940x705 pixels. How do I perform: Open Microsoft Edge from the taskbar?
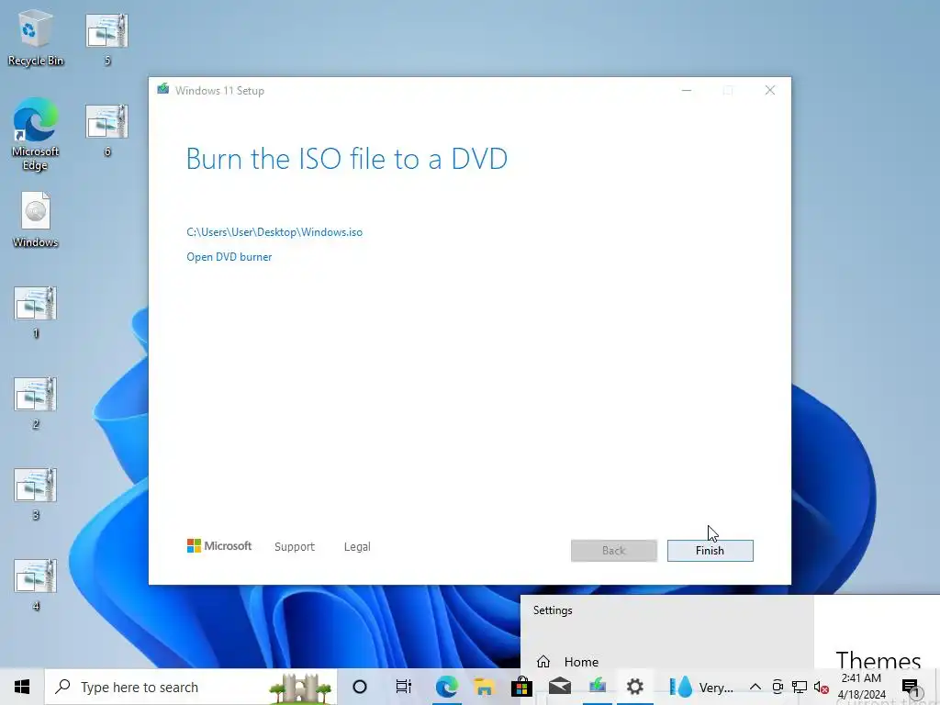[447, 687]
